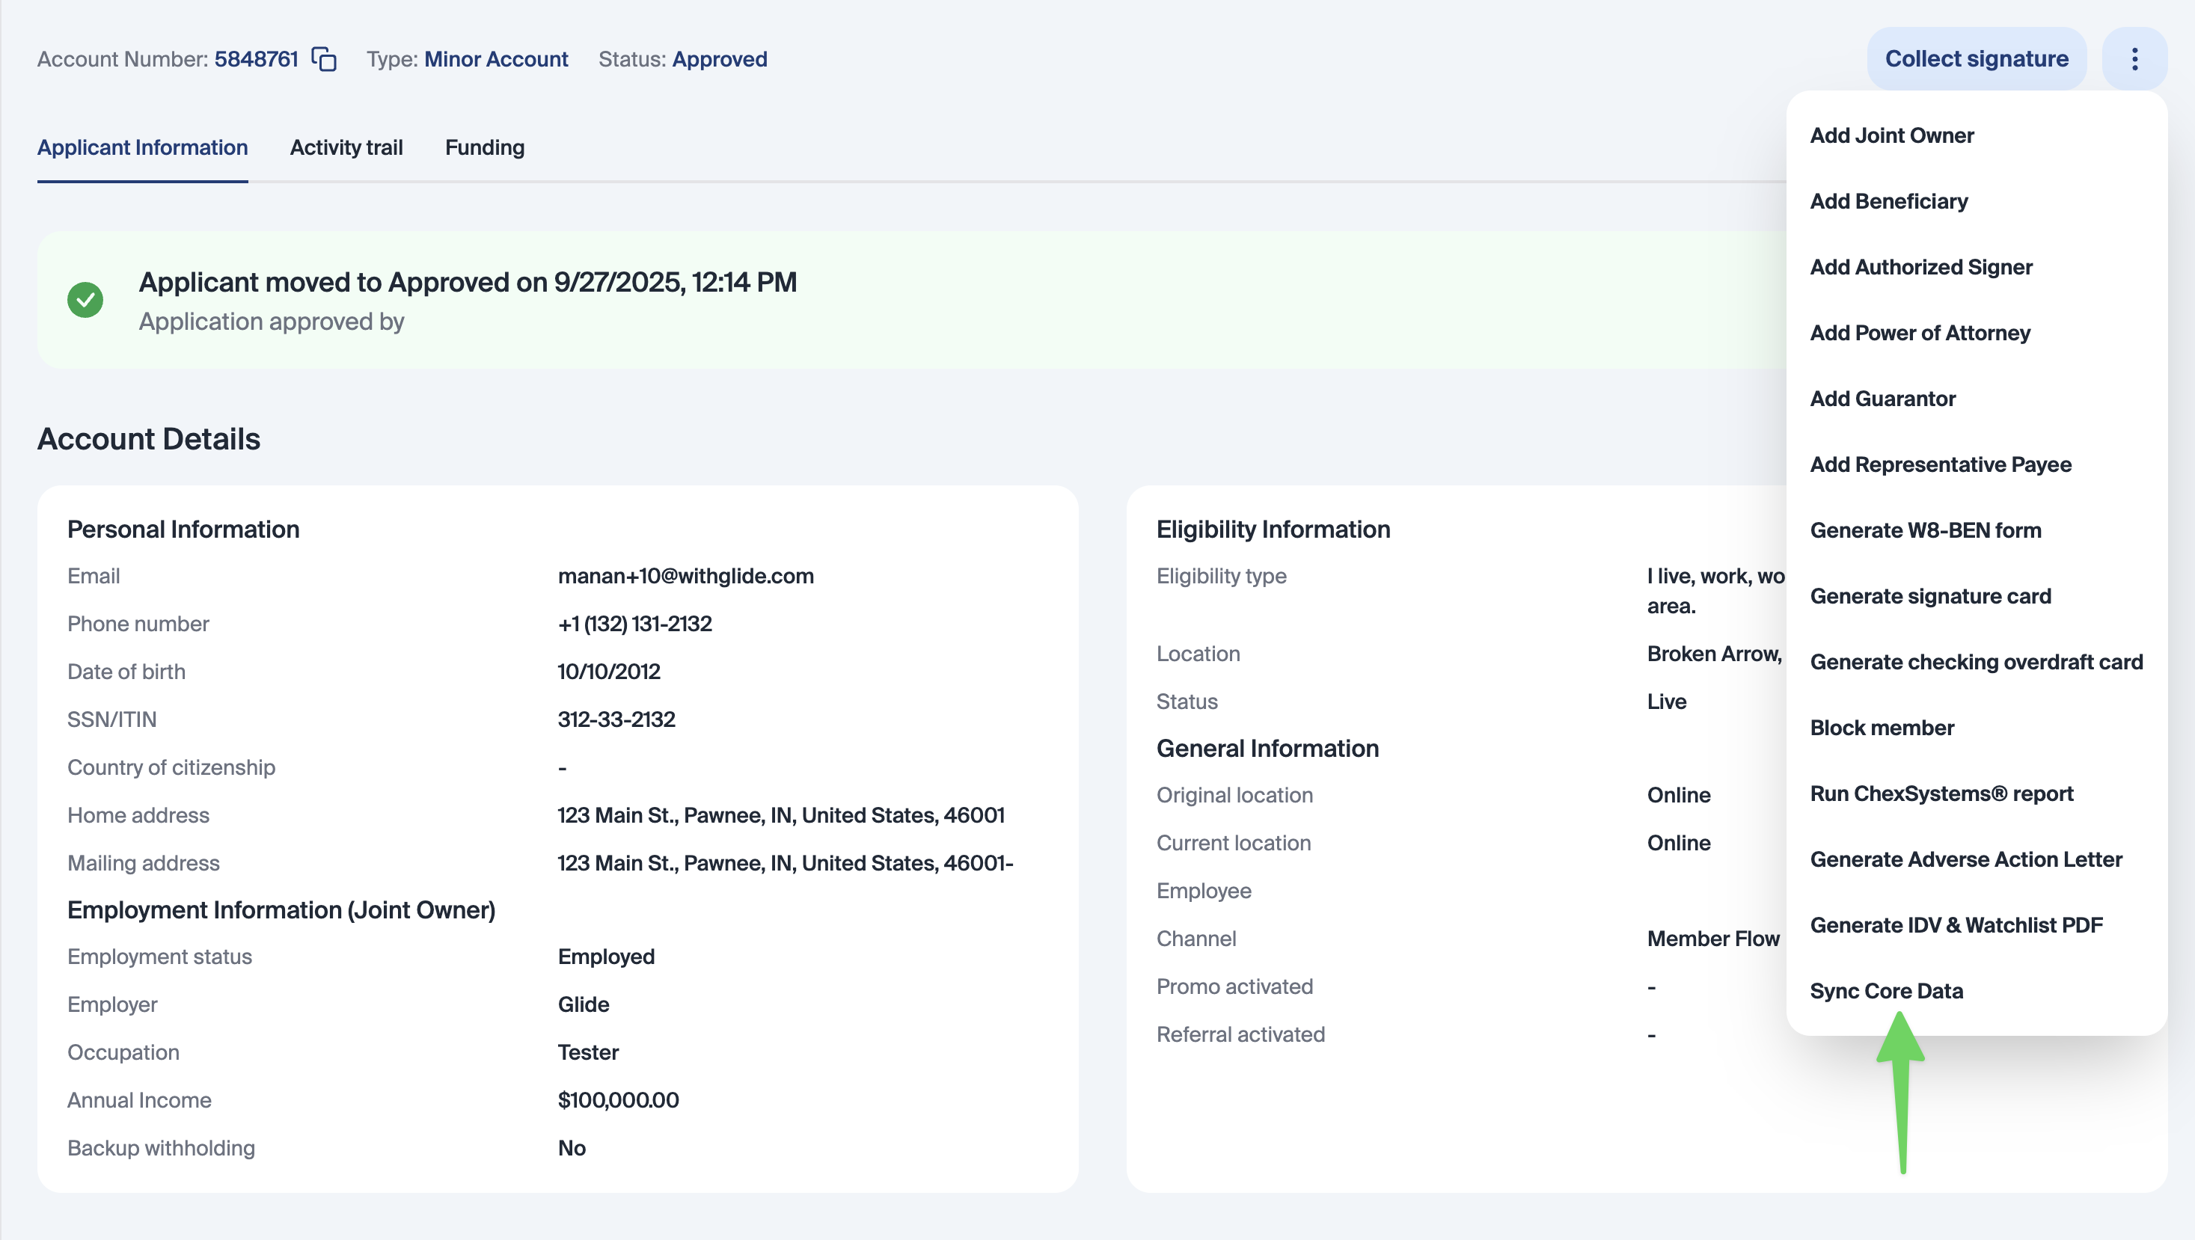Select Generate Adverse Action Letter

[x=1966, y=859]
